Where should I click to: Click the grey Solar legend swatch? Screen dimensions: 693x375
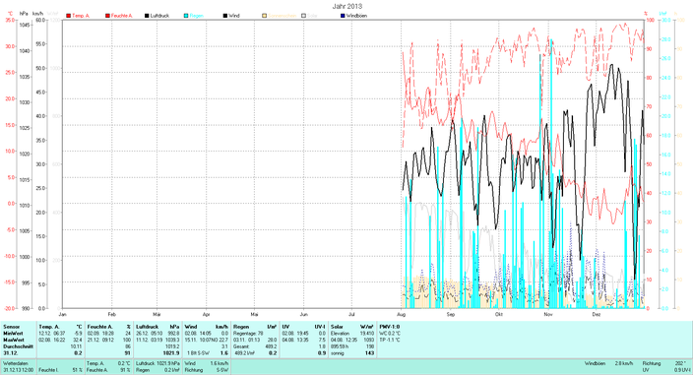pyautogui.click(x=303, y=16)
